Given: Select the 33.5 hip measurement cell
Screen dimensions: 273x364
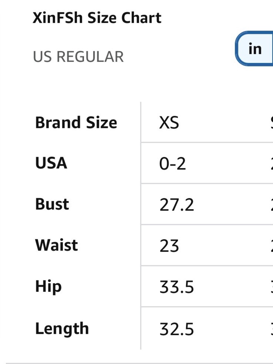Looking at the screenshot, I should point(177,287).
